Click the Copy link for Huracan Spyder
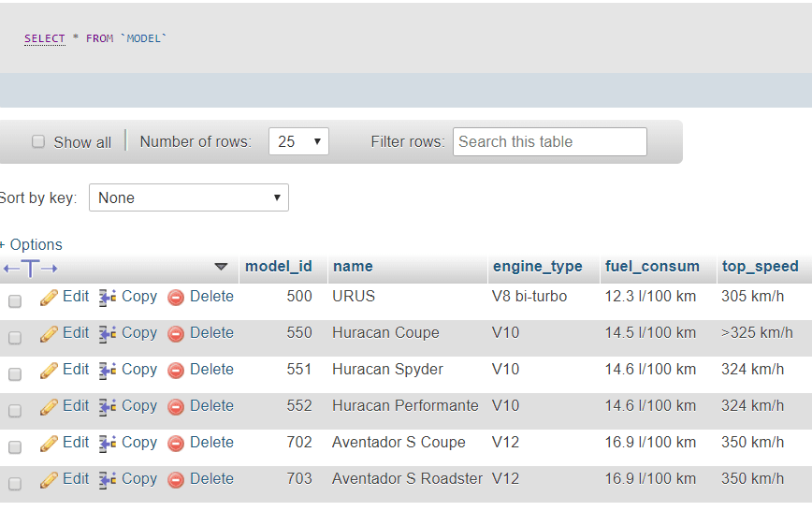Screen dimensions: 812x511 [x=139, y=370]
